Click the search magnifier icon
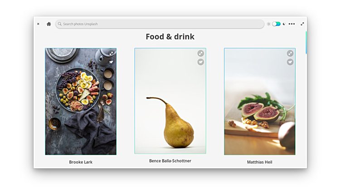 tap(59, 24)
